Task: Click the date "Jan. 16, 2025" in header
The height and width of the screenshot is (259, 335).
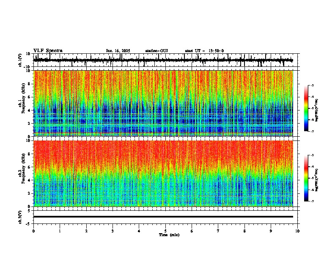Action: pyautogui.click(x=118, y=51)
